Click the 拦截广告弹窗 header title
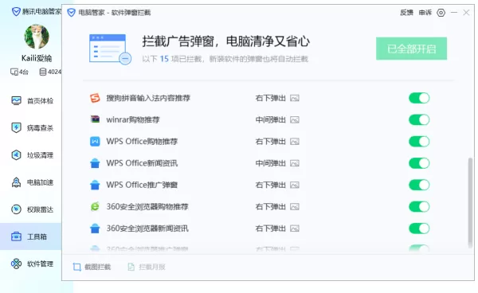This screenshot has height=293, width=478. click(226, 41)
